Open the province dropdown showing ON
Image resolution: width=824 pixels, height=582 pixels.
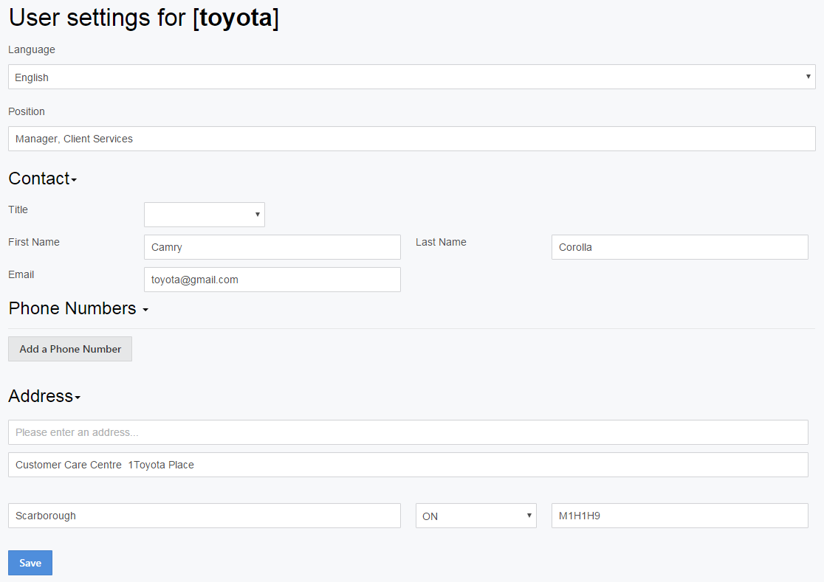[475, 516]
